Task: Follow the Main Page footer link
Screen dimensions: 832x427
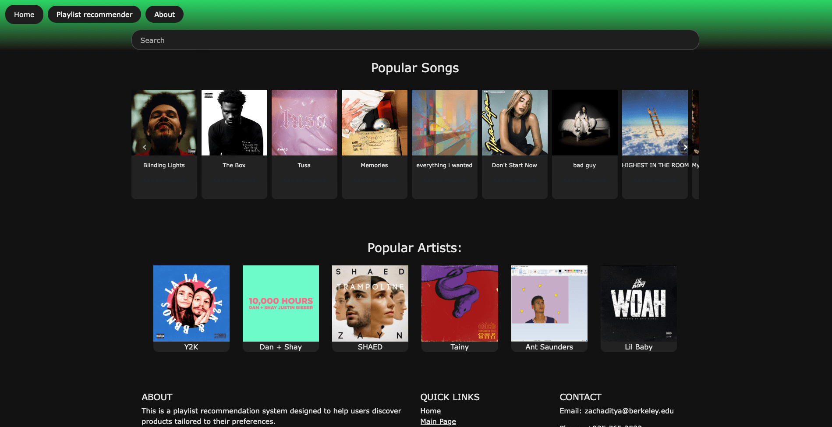Action: pyautogui.click(x=438, y=421)
